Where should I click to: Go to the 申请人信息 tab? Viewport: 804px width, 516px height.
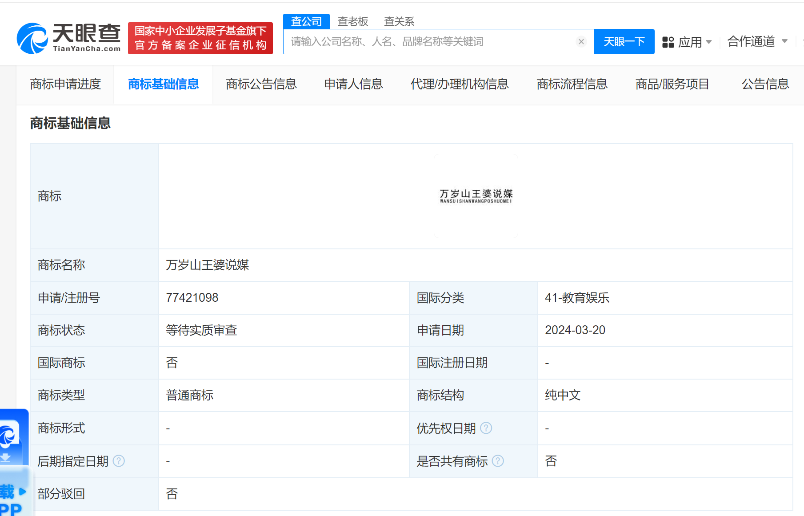point(353,84)
